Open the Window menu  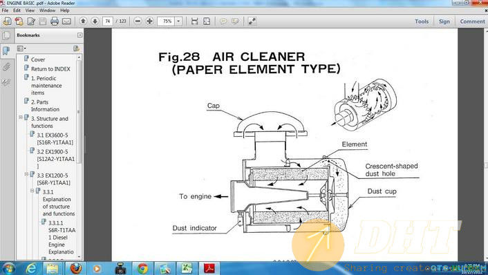pos(47,10)
